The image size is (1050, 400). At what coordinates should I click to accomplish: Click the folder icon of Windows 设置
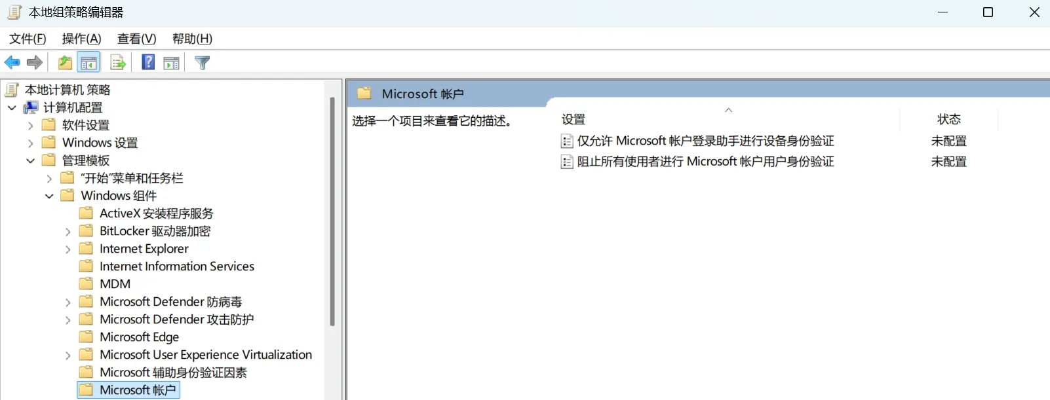49,142
